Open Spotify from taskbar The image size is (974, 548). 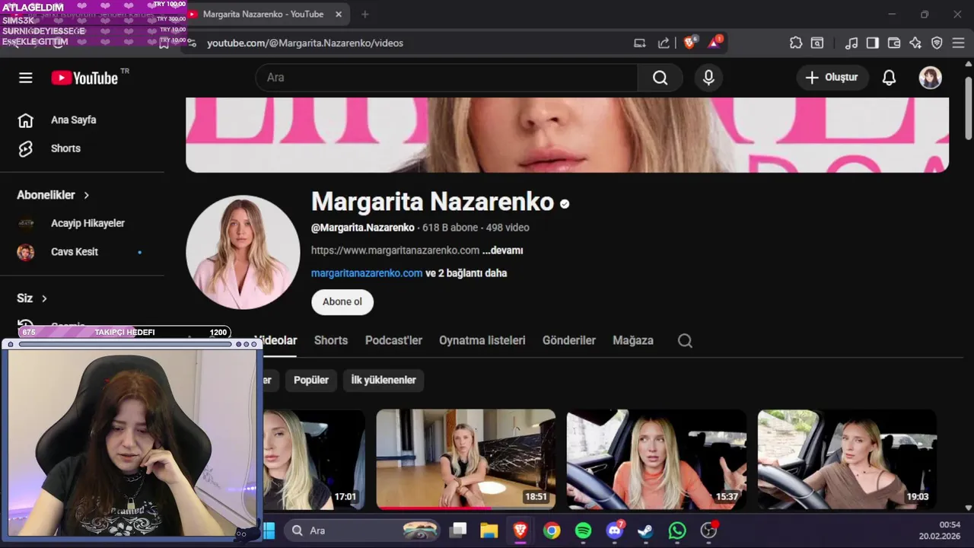[x=584, y=530]
